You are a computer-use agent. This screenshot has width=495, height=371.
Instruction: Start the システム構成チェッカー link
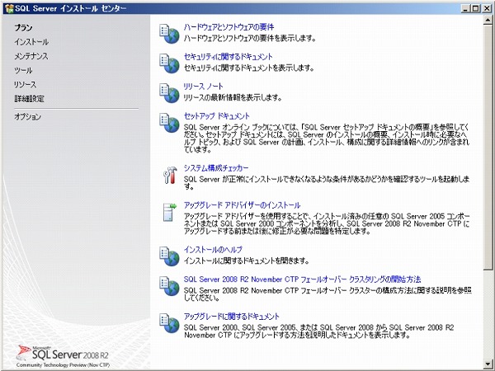pos(216,168)
